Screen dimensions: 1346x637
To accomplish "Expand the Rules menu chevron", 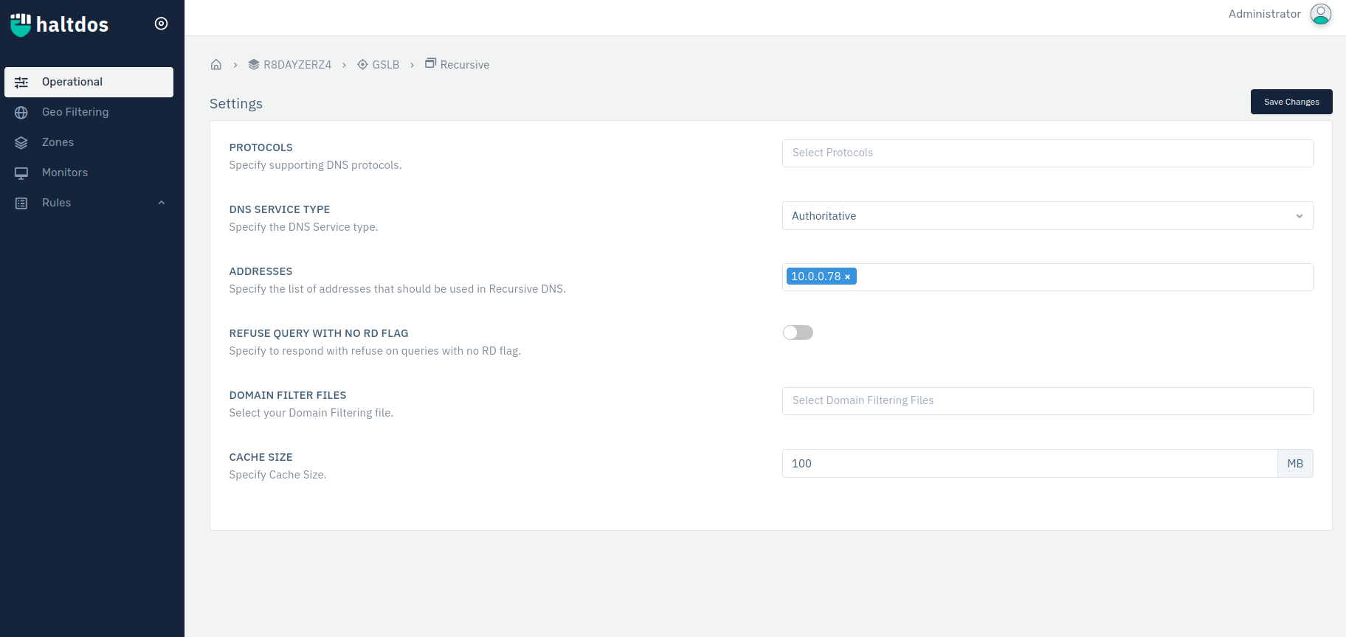I will pos(162,203).
